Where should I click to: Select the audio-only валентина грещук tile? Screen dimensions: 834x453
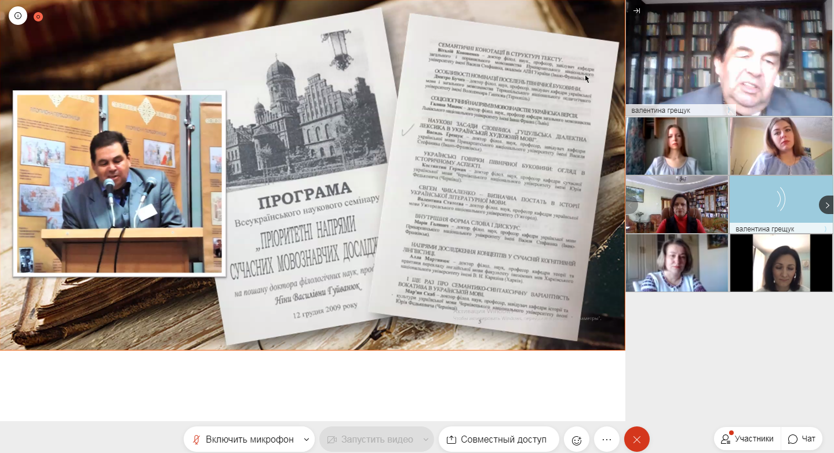pyautogui.click(x=781, y=204)
